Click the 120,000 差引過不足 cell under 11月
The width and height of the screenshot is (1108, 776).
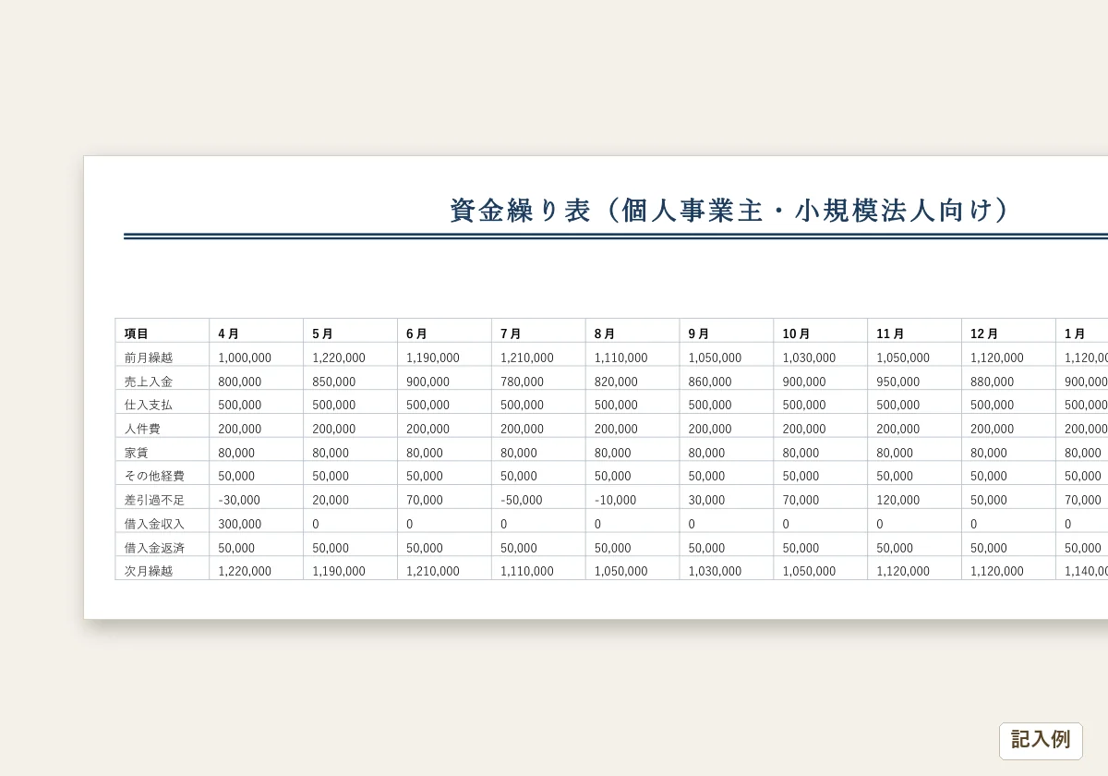point(915,498)
